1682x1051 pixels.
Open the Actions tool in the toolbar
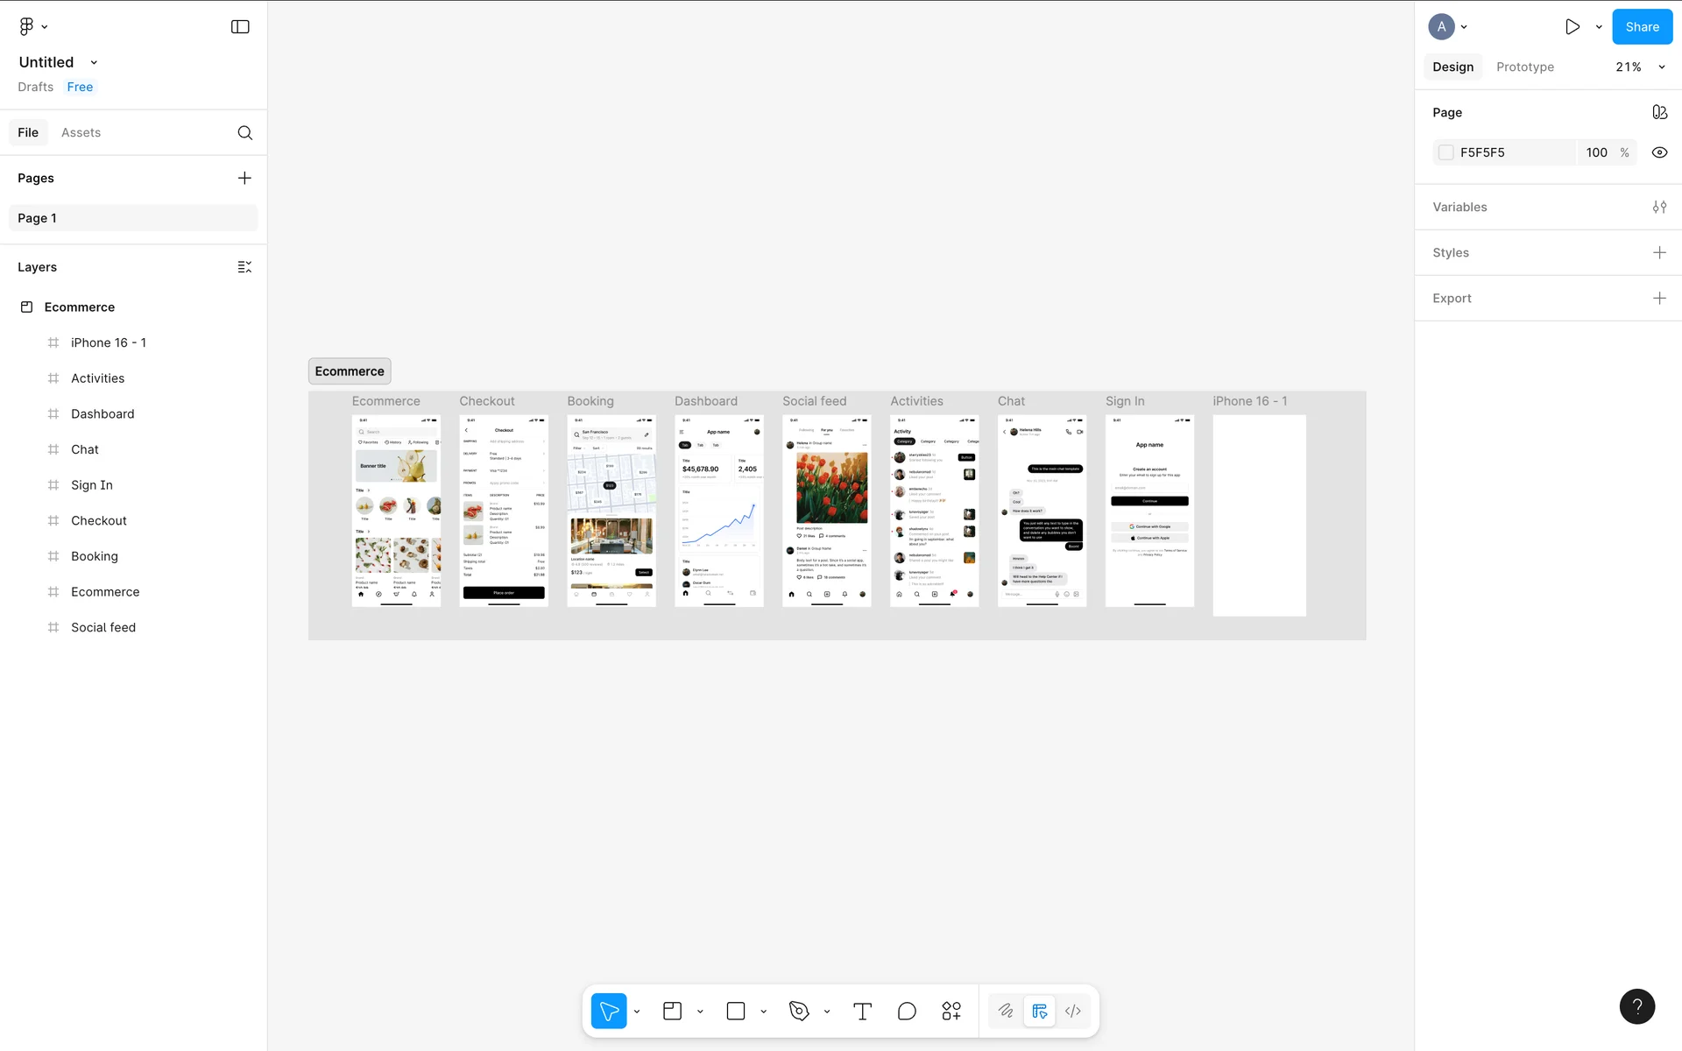[951, 1011]
